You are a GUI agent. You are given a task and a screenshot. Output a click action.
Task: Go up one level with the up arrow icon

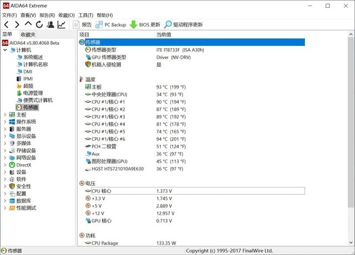pyautogui.click(x=28, y=24)
